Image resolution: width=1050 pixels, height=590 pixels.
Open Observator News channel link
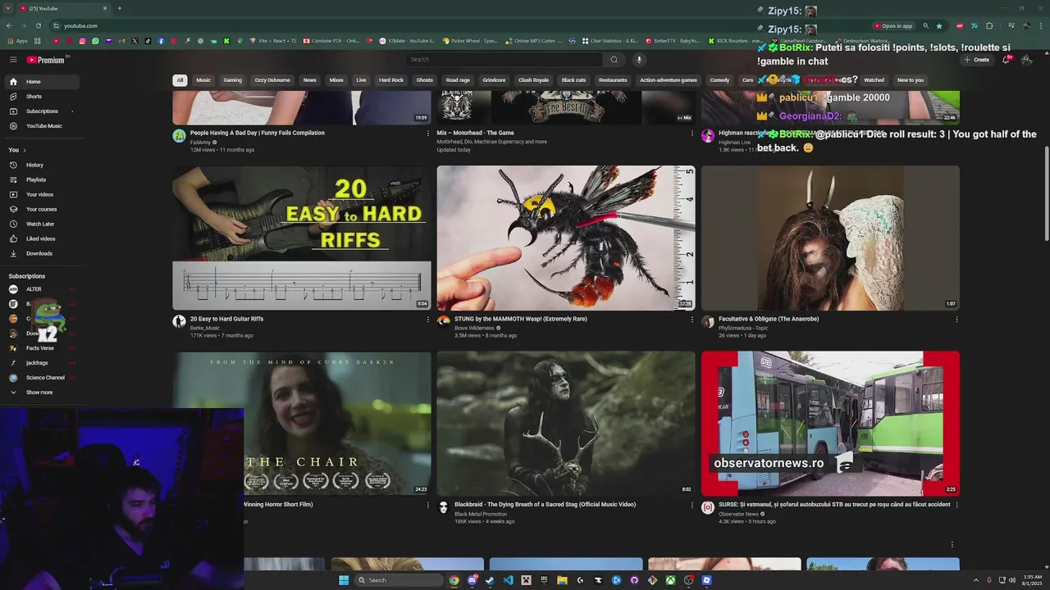(x=738, y=514)
